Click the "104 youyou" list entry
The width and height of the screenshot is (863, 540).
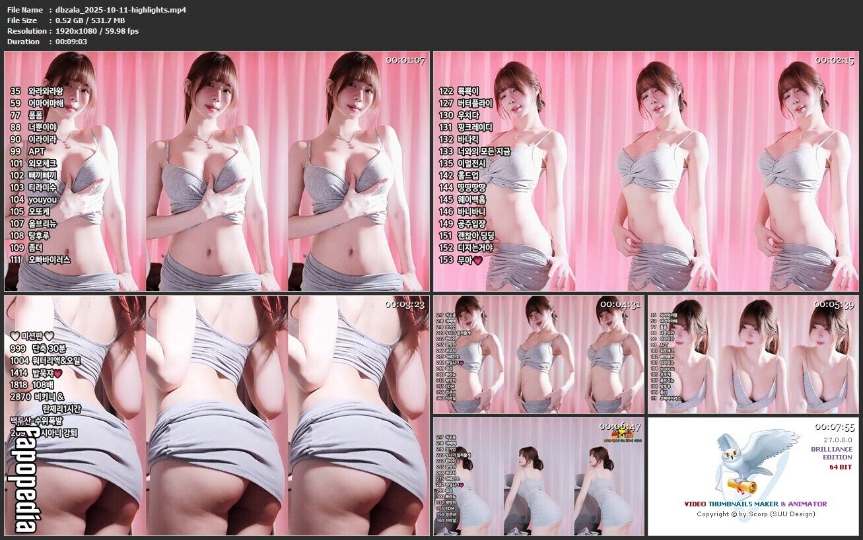pos(34,199)
